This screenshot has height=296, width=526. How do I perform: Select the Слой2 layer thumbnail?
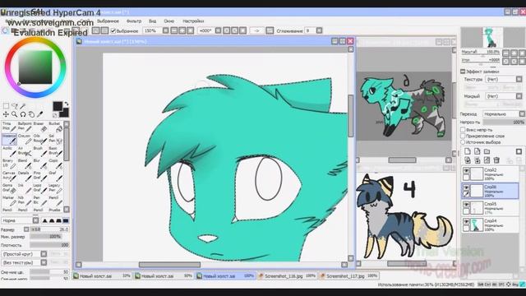pos(477,173)
